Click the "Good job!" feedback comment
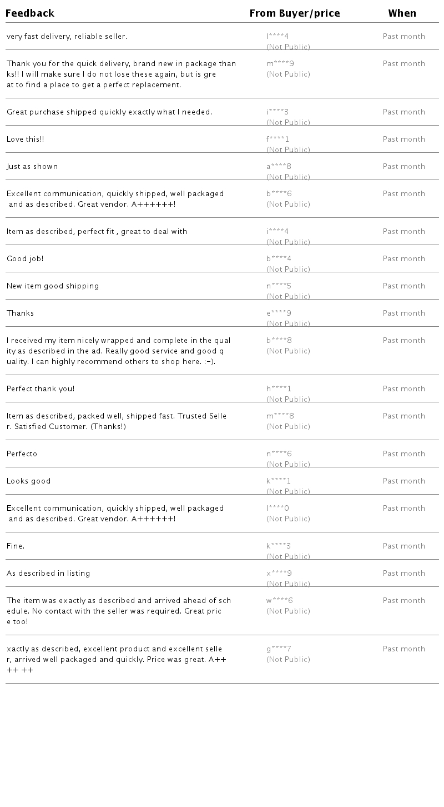Image resolution: width=444 pixels, height=807 pixels. (25, 259)
